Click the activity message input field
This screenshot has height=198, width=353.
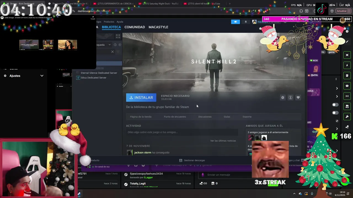182,132
